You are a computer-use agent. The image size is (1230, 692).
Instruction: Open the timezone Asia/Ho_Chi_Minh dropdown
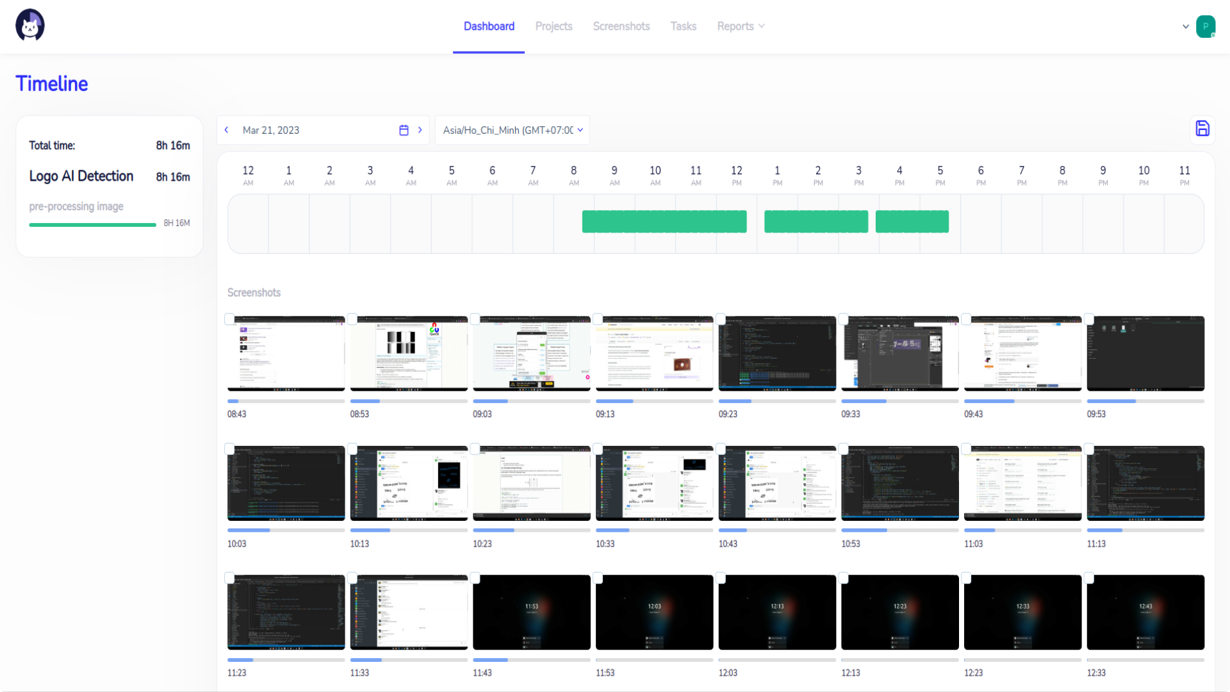pos(512,130)
